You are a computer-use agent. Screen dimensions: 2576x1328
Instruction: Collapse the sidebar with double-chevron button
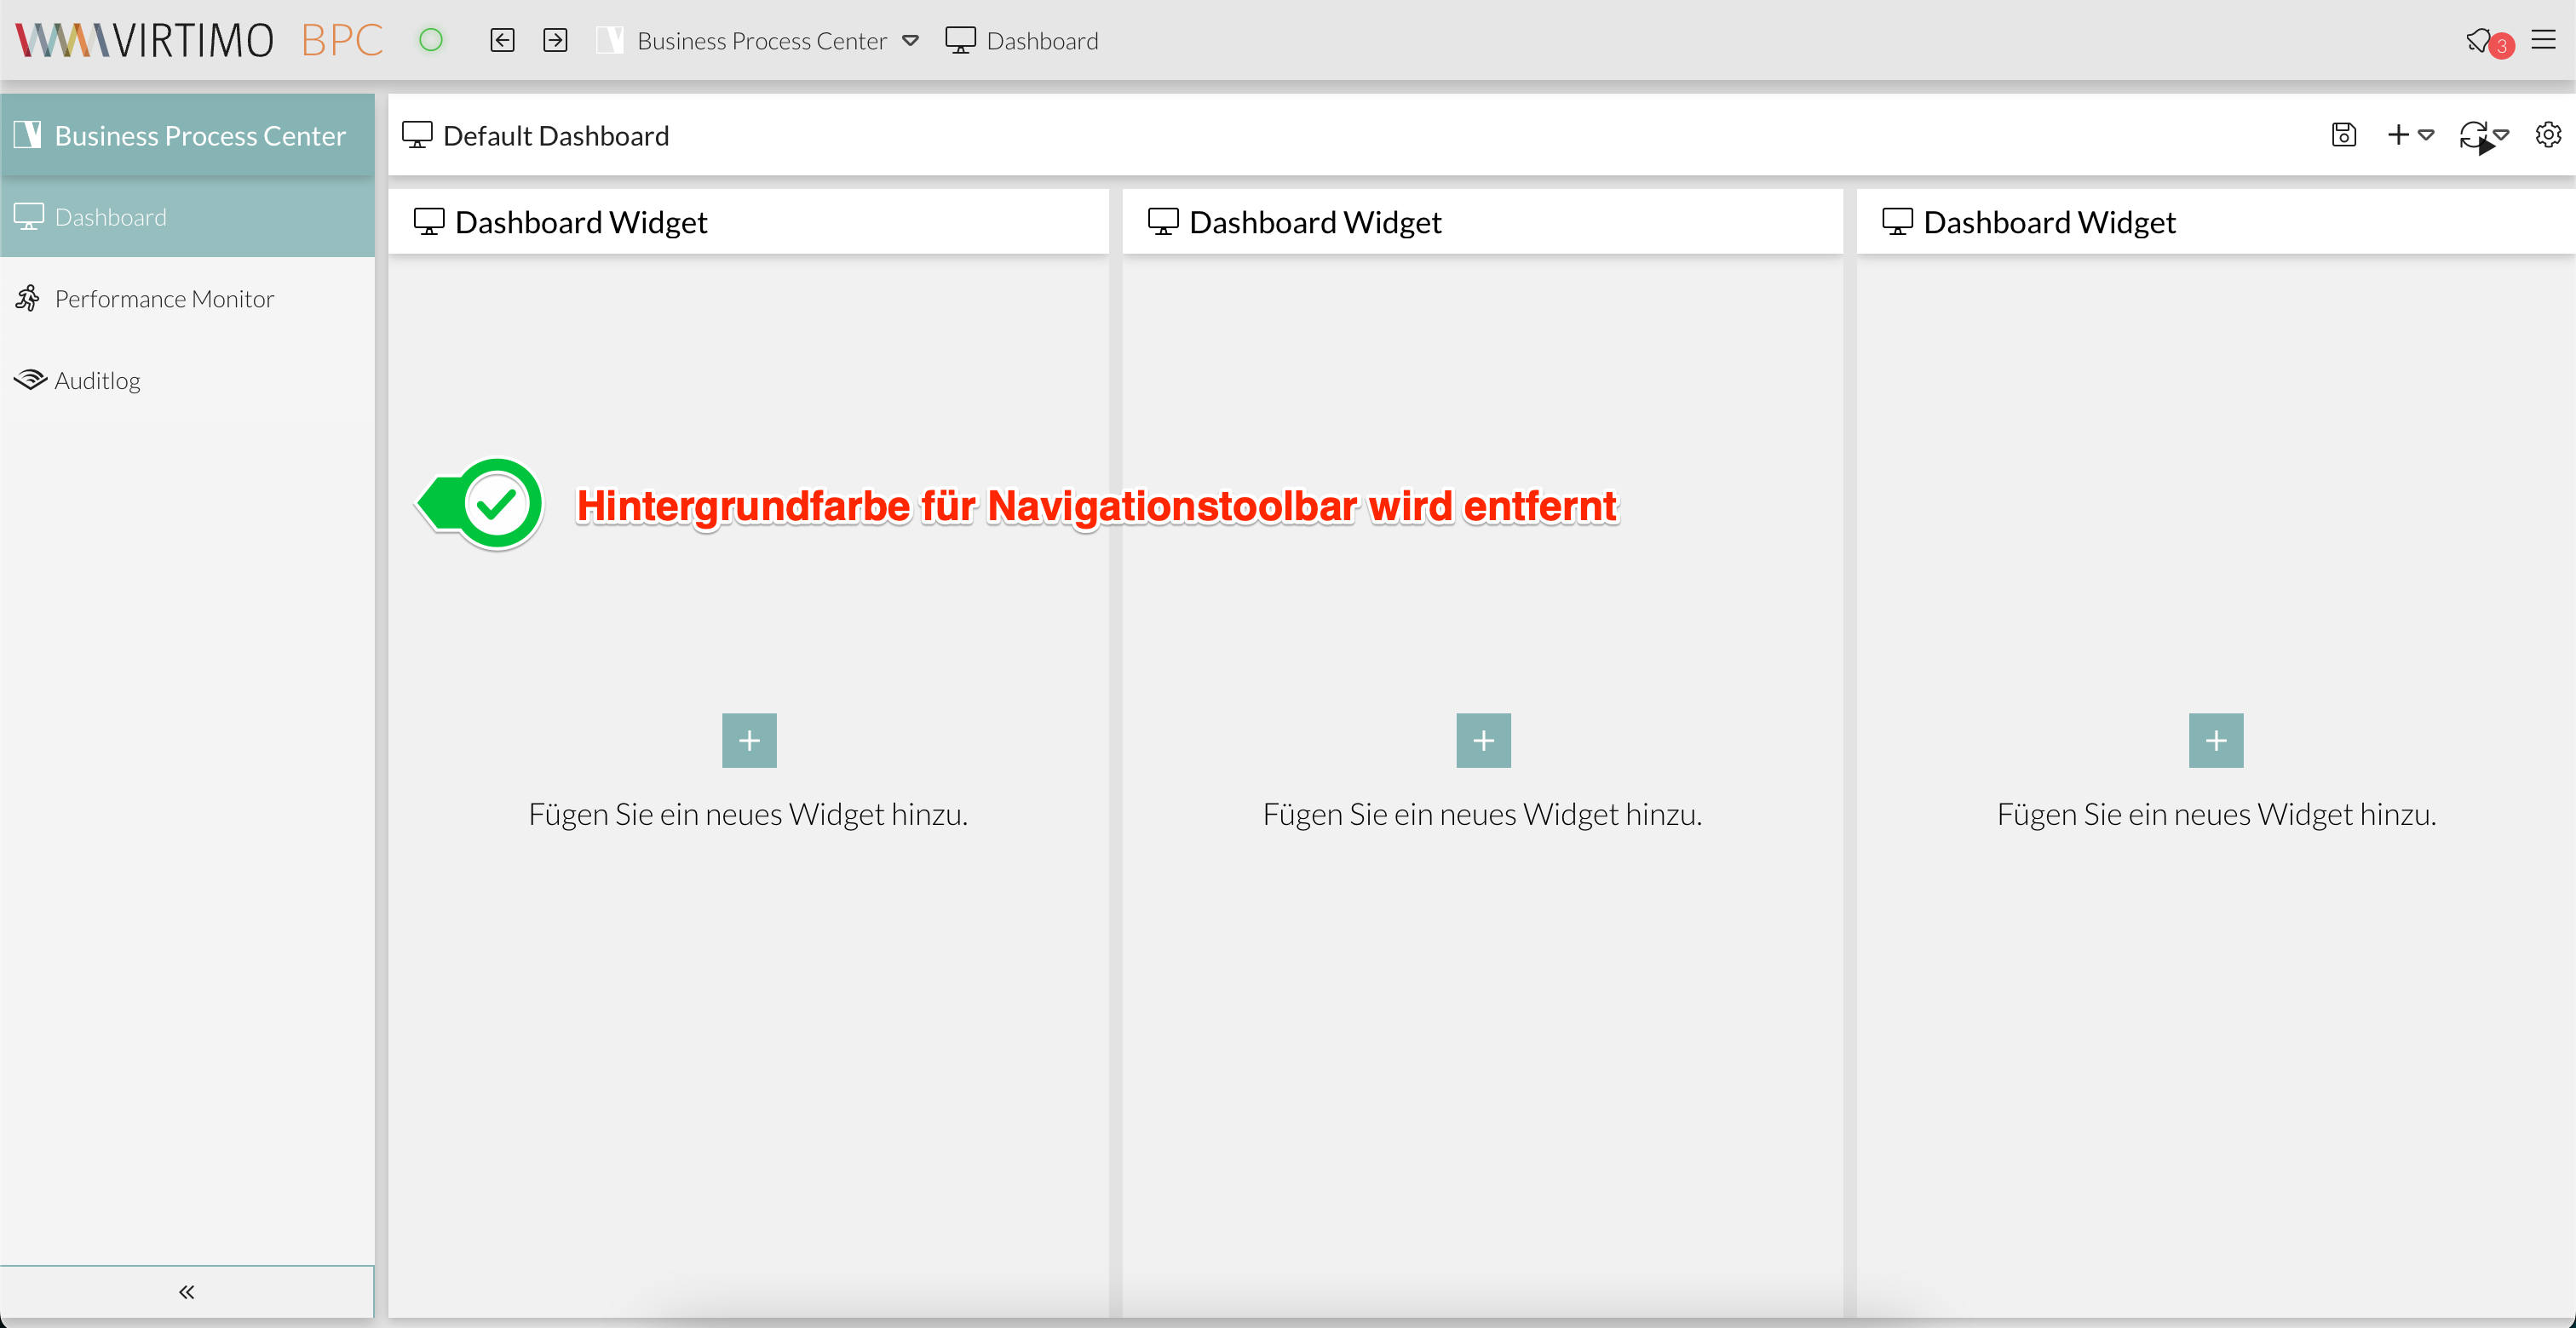186,1291
